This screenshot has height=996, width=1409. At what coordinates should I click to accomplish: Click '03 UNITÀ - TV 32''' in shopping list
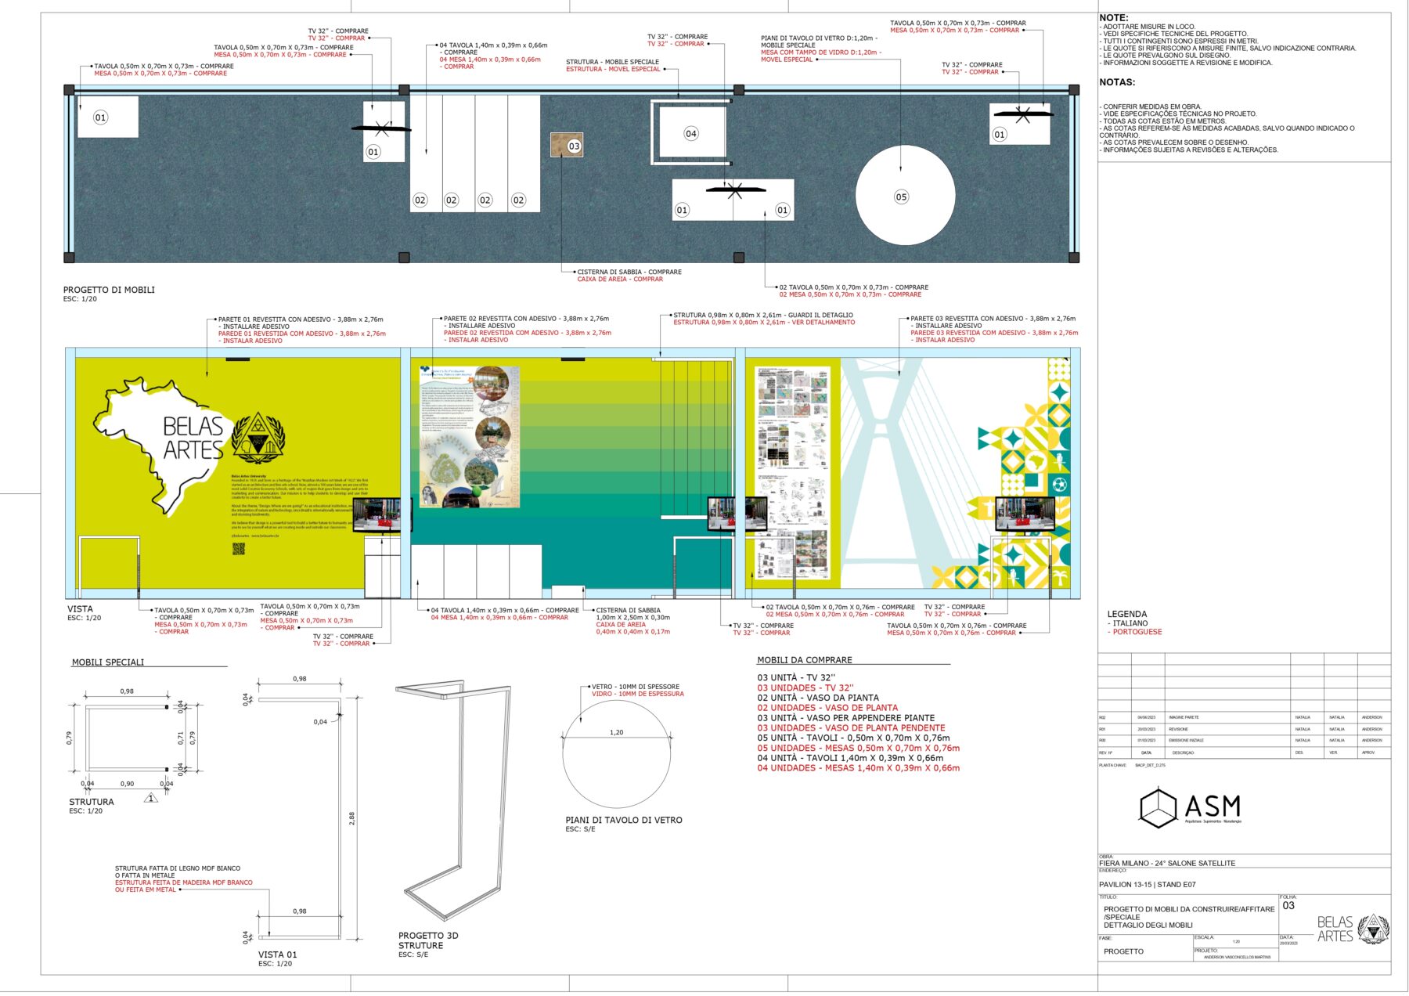coord(796,678)
